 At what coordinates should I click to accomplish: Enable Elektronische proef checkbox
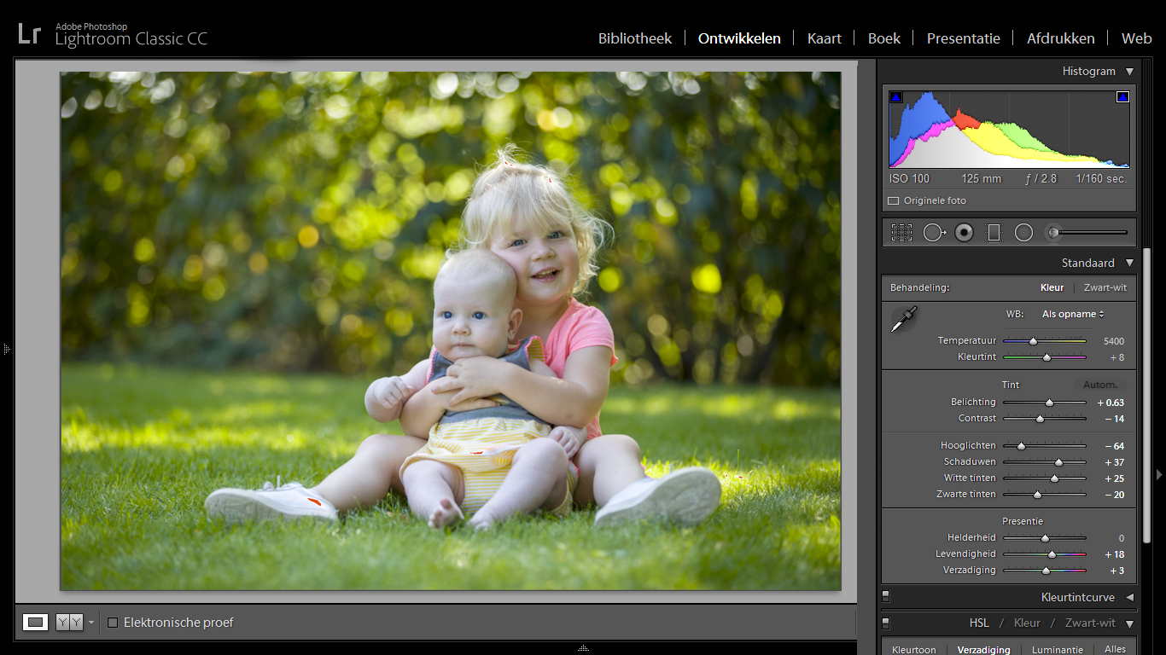pos(113,623)
